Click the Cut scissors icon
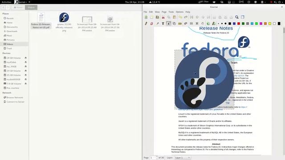 pos(163,17)
